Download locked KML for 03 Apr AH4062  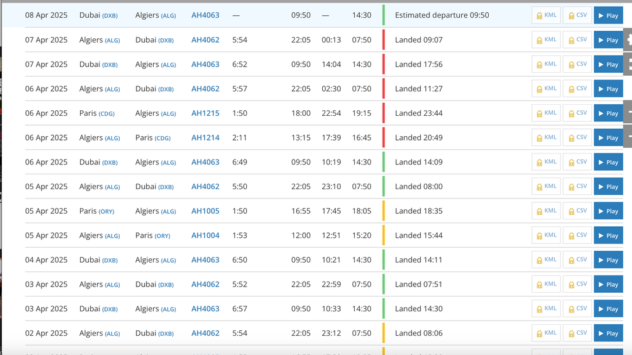pos(546,285)
